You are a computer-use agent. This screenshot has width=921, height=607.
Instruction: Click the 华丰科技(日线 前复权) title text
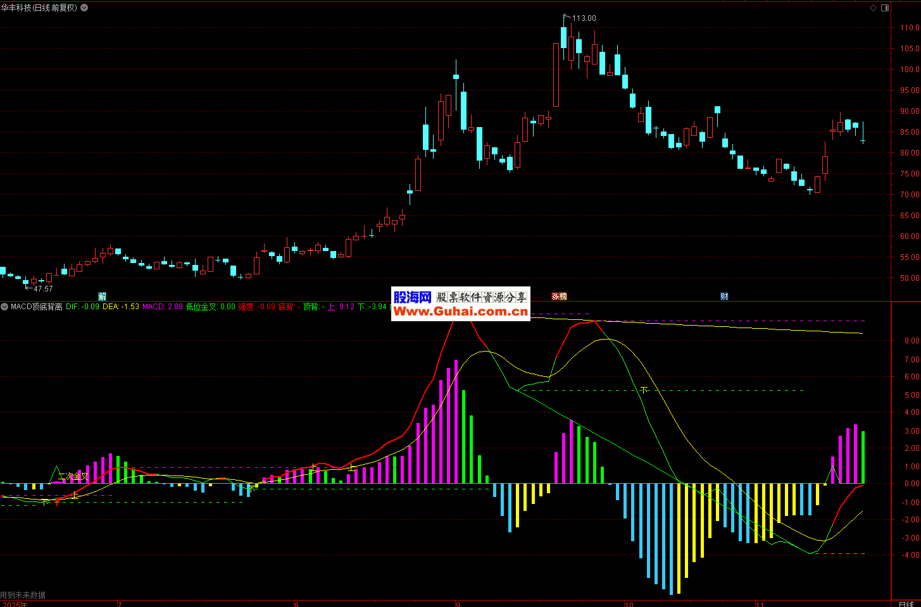coord(39,8)
